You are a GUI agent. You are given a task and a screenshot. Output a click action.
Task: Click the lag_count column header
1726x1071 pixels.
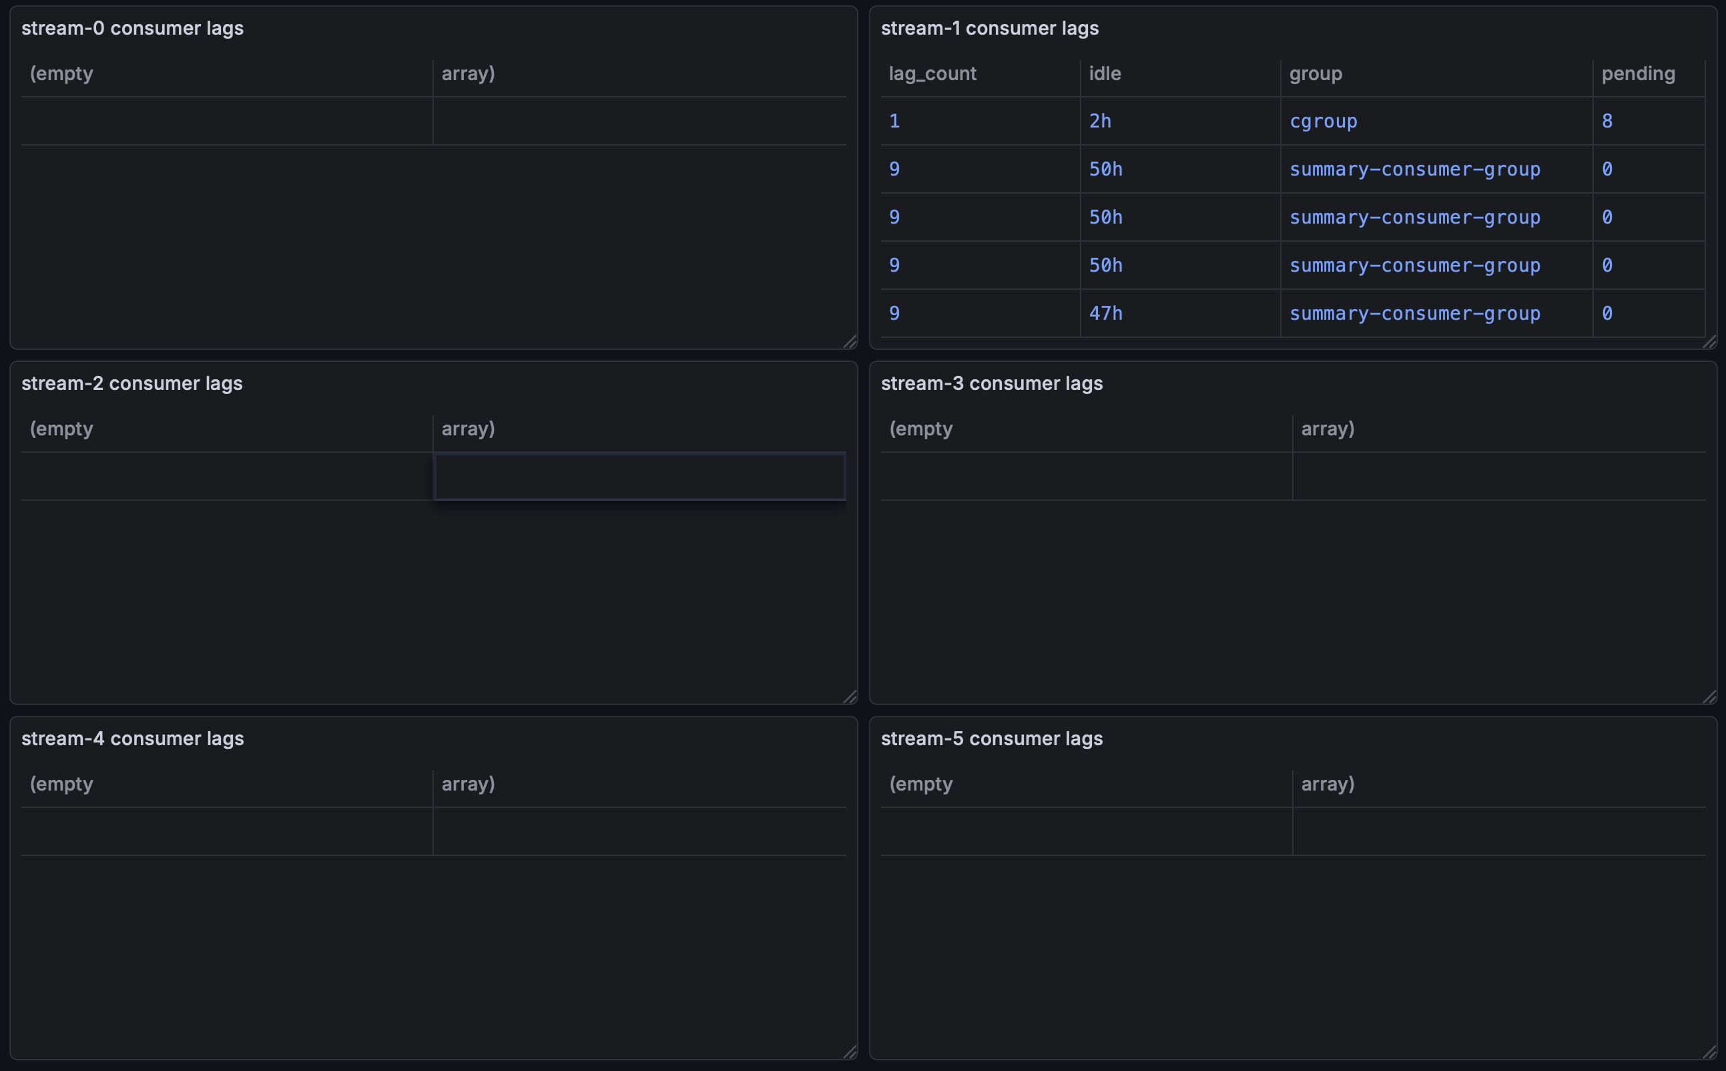pos(932,73)
